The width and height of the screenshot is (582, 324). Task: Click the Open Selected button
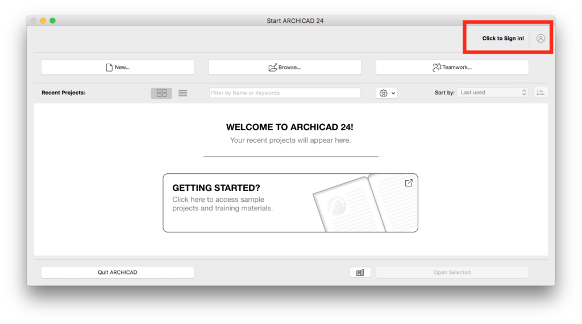452,272
